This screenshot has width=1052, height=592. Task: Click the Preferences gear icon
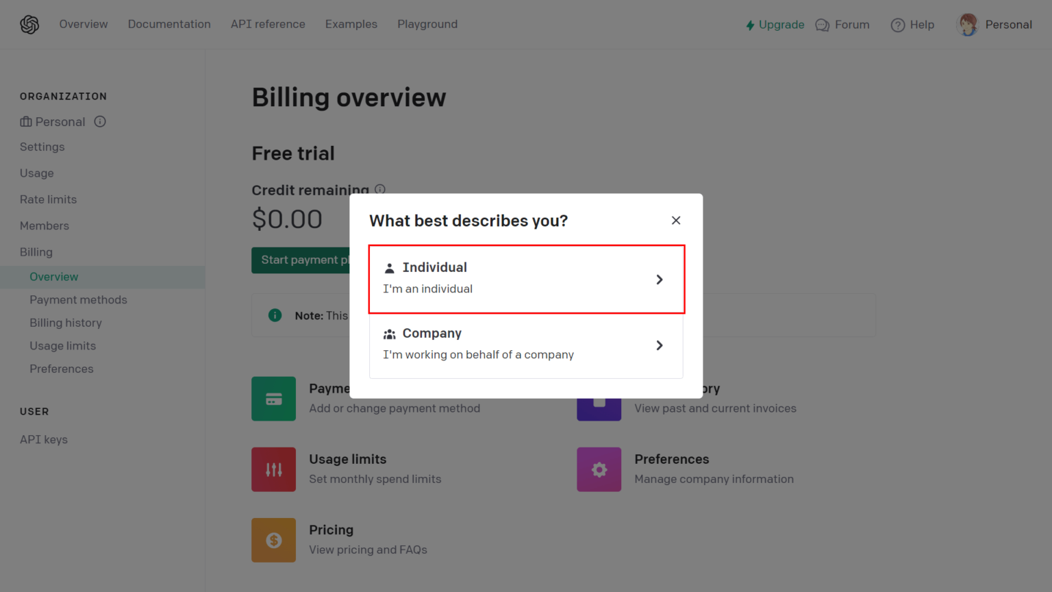pos(599,469)
